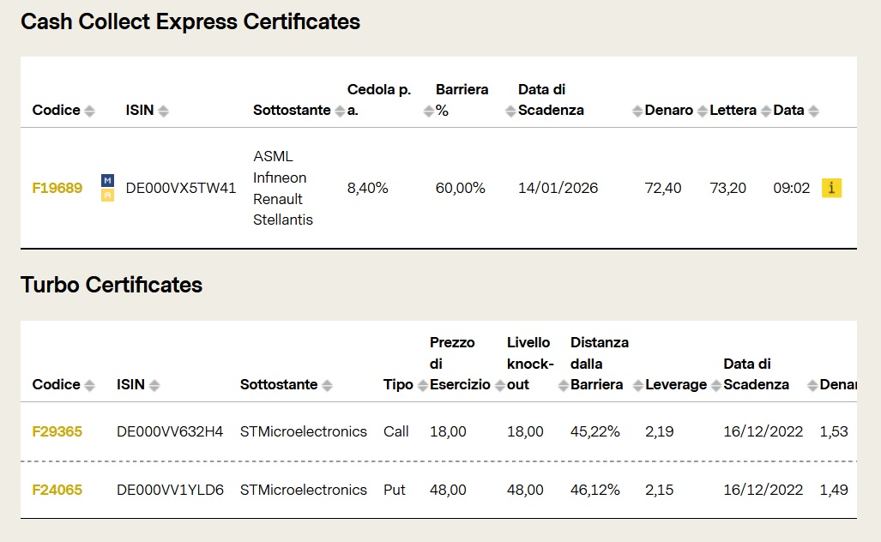
Task: Sort Cash Collect table by Data di Scadenza
Action: coord(637,111)
